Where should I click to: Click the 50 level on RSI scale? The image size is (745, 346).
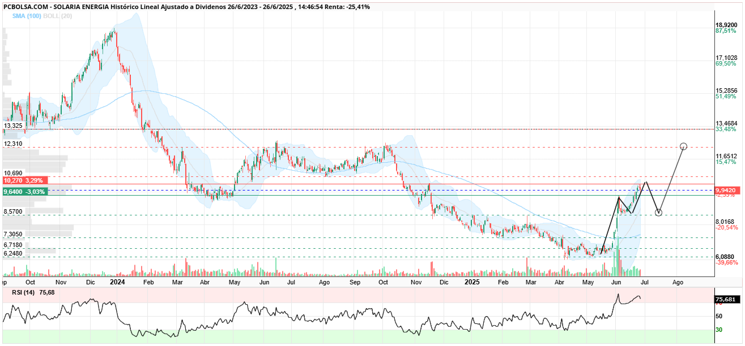click(x=718, y=316)
